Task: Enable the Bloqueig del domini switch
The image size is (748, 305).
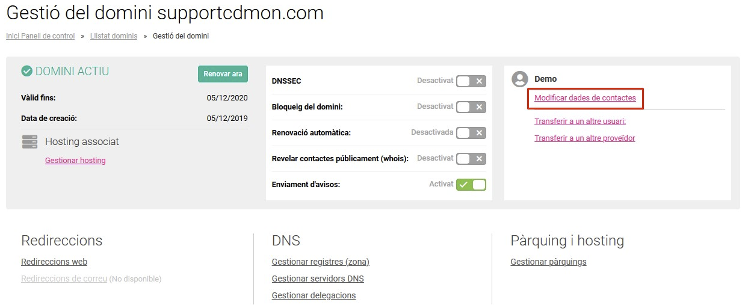Action: point(471,107)
